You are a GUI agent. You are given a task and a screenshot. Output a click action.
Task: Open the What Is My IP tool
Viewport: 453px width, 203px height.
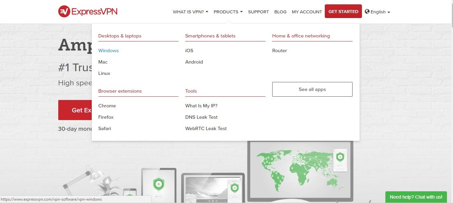pos(201,106)
